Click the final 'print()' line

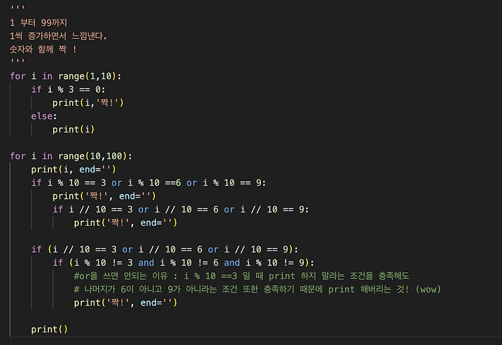(x=50, y=329)
